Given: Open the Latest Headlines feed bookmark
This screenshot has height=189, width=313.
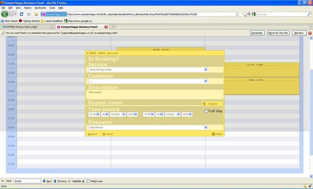Looking at the screenshot, I should pos(52,21).
